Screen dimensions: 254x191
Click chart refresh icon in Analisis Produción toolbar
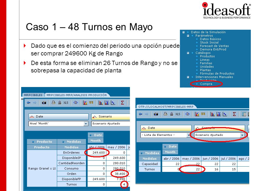tap(85, 102)
